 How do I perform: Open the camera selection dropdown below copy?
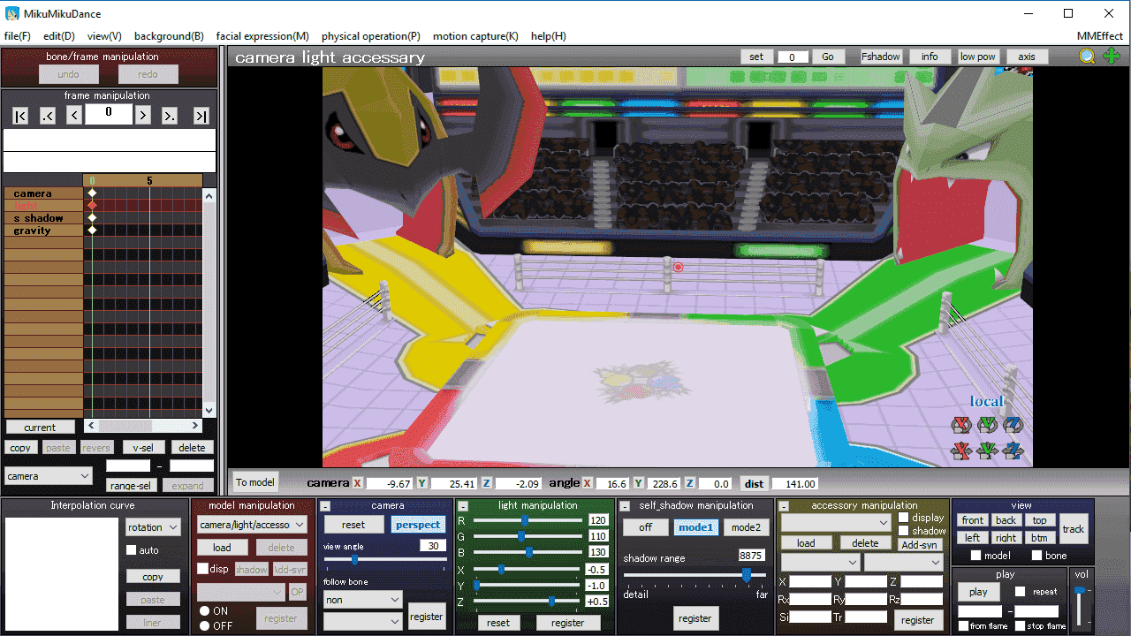point(49,476)
